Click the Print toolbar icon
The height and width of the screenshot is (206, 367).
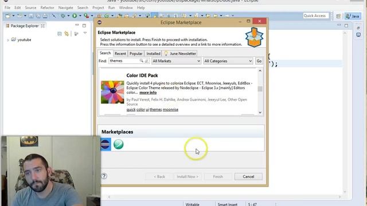(x=45, y=15)
